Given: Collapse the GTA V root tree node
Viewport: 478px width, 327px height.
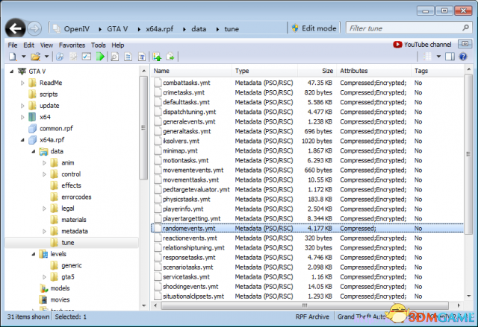Looking at the screenshot, I should click(12, 72).
